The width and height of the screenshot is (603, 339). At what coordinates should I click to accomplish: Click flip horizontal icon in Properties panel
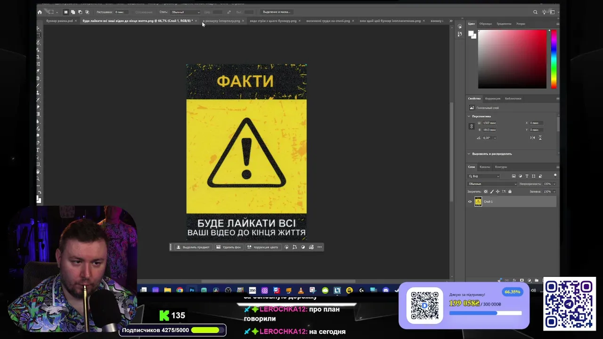point(532,137)
